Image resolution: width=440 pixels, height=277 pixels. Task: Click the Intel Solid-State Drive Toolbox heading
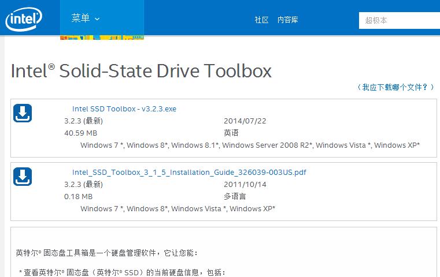pos(141,71)
